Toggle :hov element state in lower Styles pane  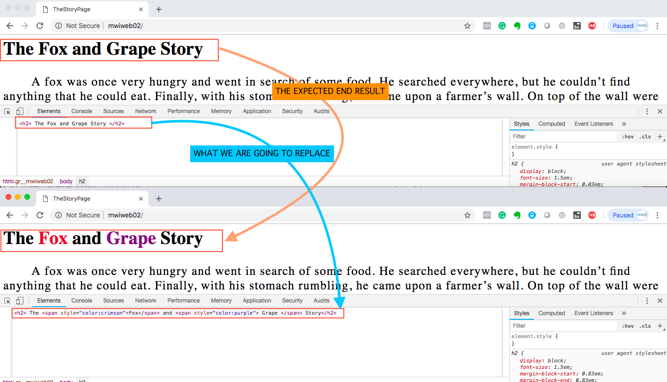(628, 326)
